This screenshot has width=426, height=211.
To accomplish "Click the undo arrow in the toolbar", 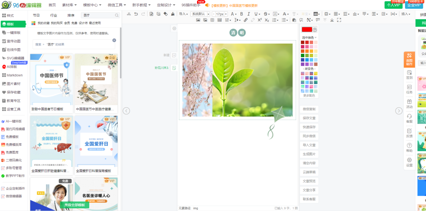I will [x=136, y=14].
